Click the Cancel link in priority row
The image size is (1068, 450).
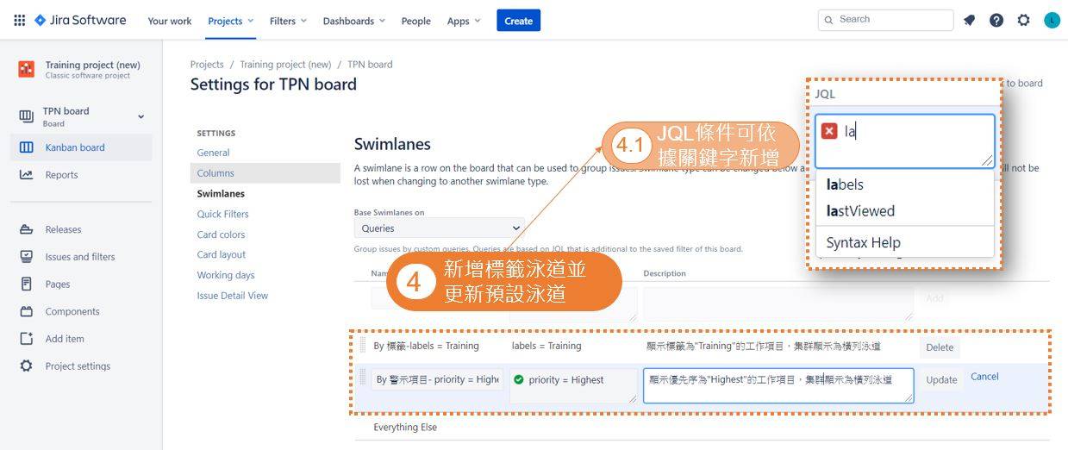[x=984, y=377]
